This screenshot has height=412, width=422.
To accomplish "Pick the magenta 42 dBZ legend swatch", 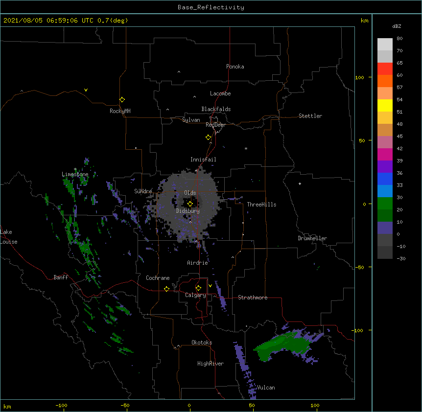I will point(385,154).
